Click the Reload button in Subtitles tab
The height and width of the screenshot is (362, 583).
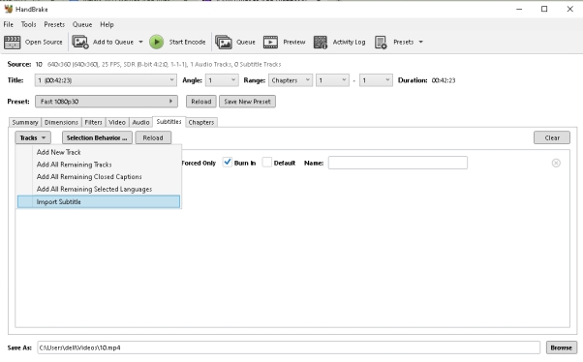click(x=153, y=137)
